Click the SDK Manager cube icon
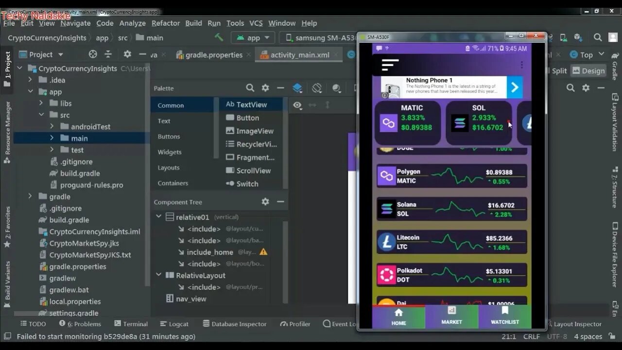The height and width of the screenshot is (350, 622). click(x=578, y=37)
